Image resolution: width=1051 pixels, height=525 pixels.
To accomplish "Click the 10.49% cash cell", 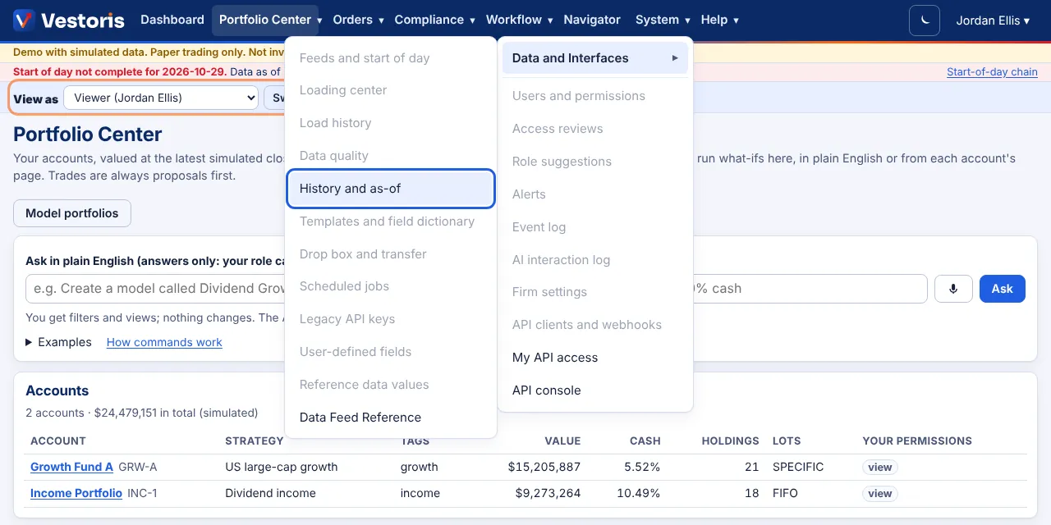I will point(639,493).
